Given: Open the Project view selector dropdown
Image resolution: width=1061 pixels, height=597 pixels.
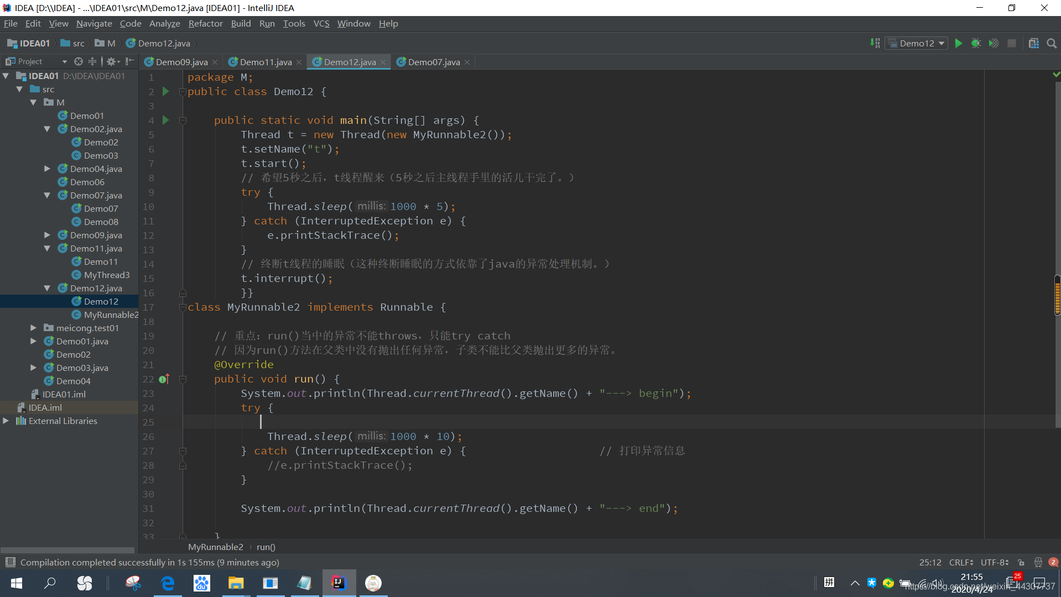Looking at the screenshot, I should (x=37, y=61).
